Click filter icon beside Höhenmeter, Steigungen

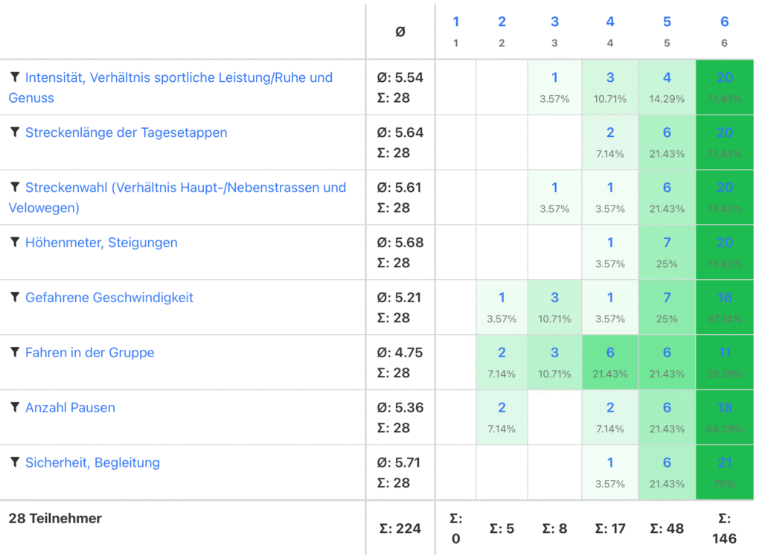coord(14,243)
